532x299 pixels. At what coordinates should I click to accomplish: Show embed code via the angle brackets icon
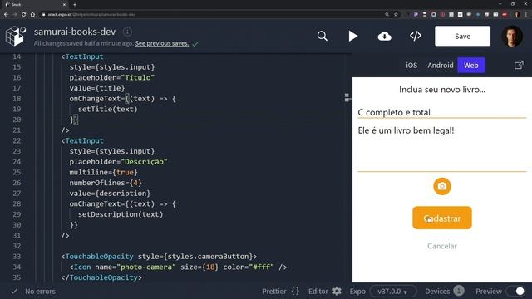tap(416, 36)
